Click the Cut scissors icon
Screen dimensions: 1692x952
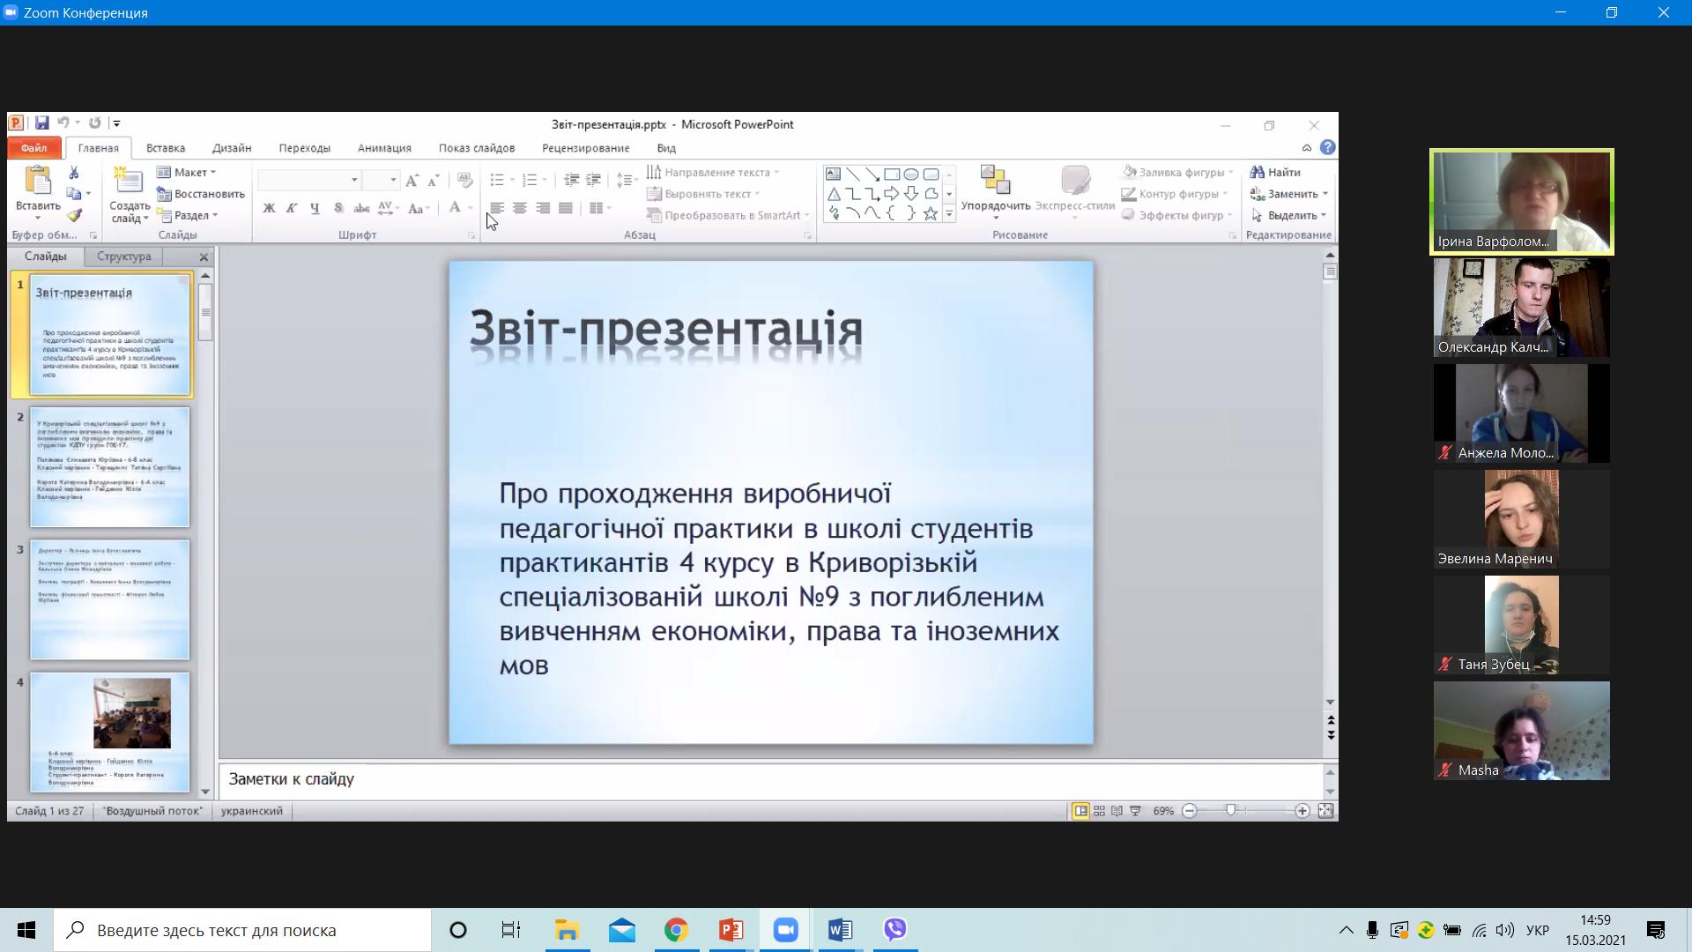[74, 173]
